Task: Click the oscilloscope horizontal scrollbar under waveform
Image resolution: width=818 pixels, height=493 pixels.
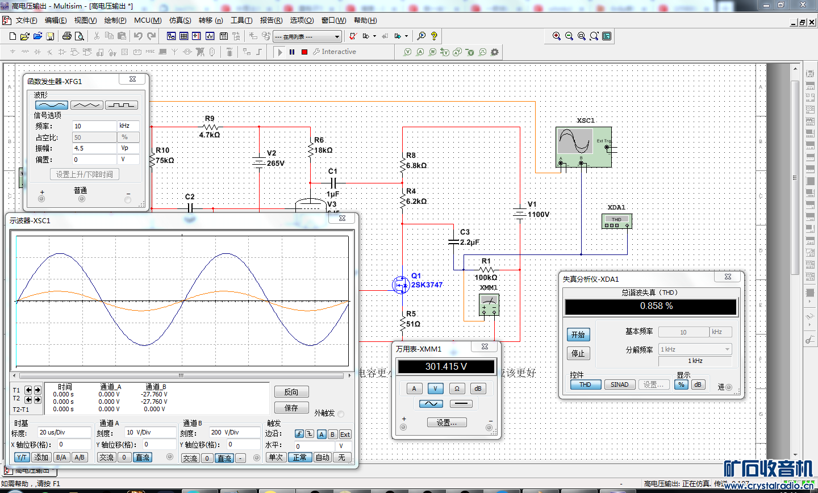Action: (182, 375)
